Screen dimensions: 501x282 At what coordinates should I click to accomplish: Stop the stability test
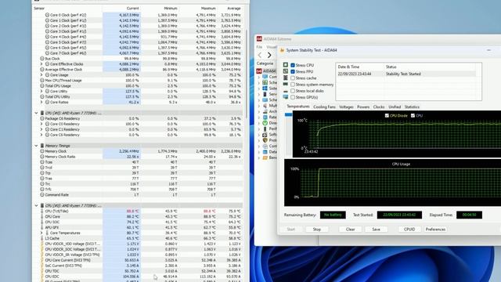(316, 230)
